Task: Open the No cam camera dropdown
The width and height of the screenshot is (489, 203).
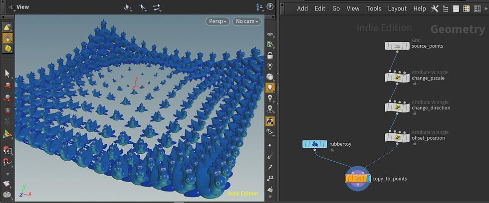Action: tap(247, 21)
